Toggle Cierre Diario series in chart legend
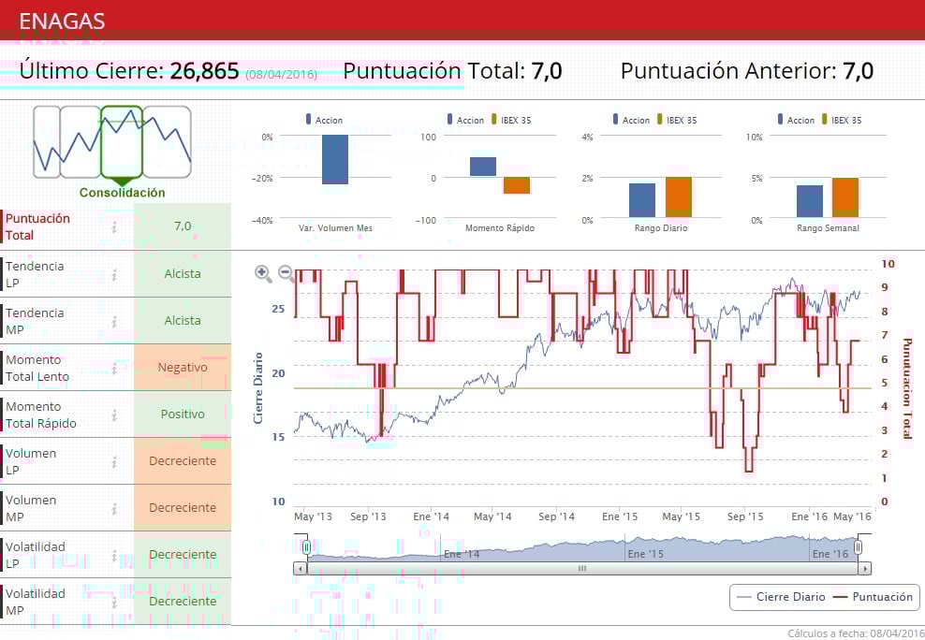Viewport: 925px width, 640px height. pyautogui.click(x=781, y=596)
